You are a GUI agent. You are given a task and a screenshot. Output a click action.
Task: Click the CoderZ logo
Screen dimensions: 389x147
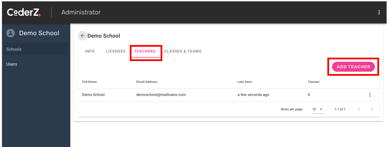click(24, 12)
